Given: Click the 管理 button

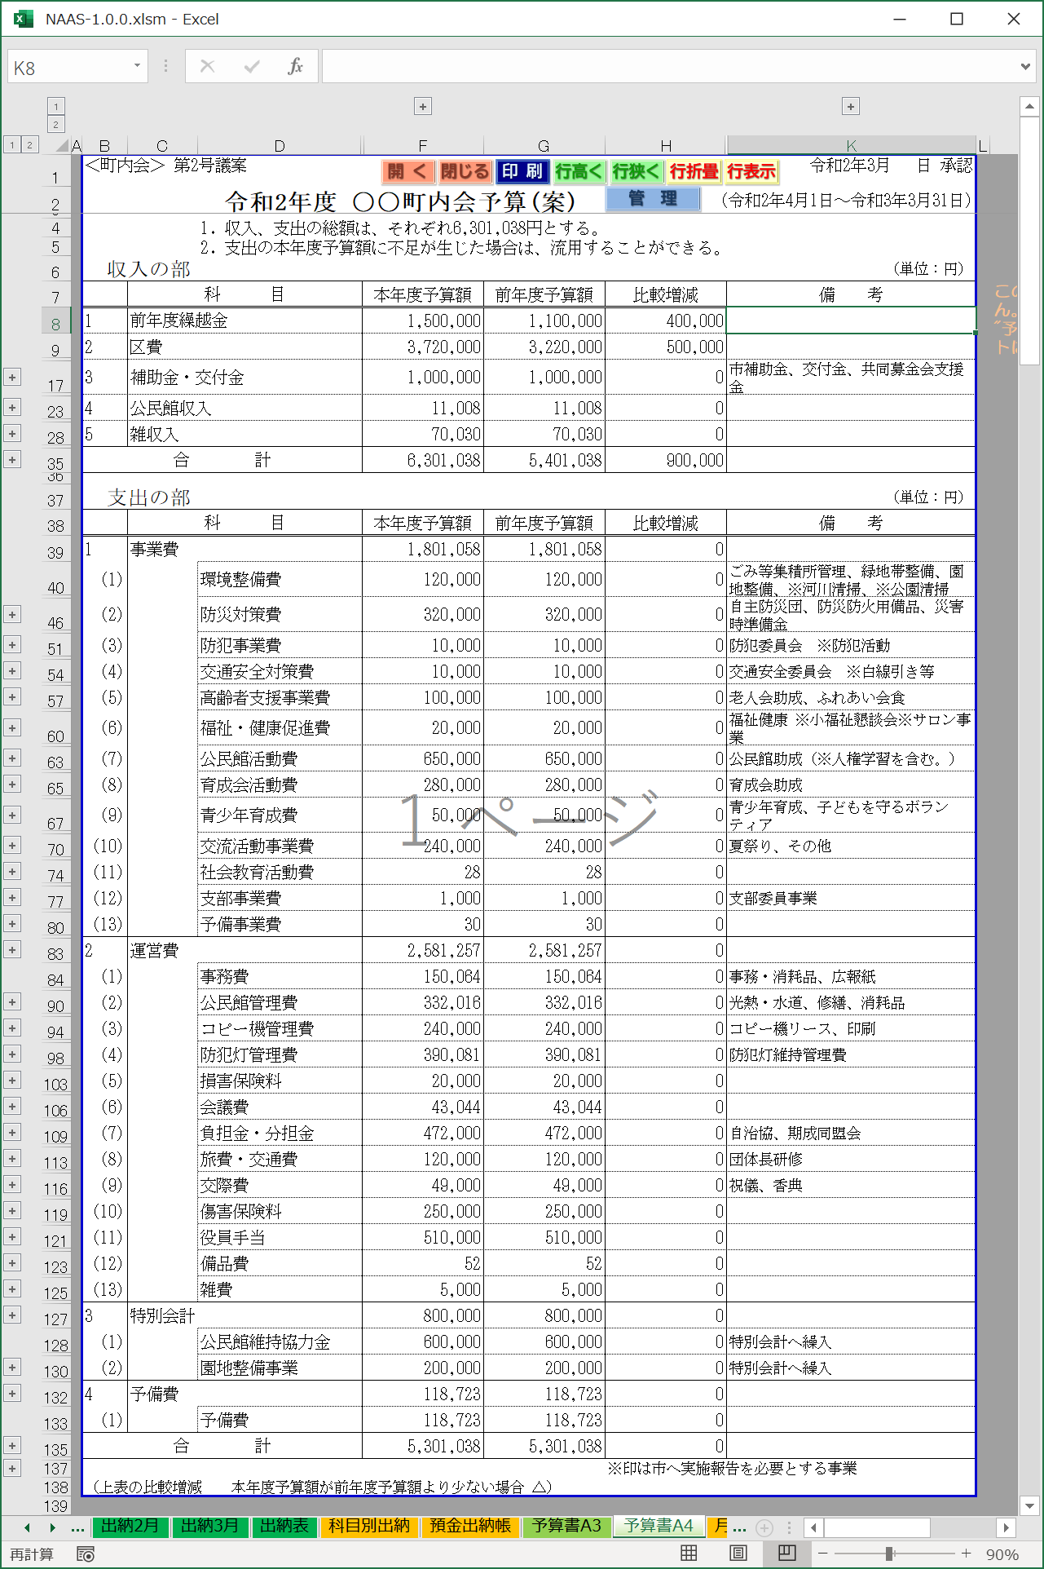Looking at the screenshot, I should click(653, 199).
